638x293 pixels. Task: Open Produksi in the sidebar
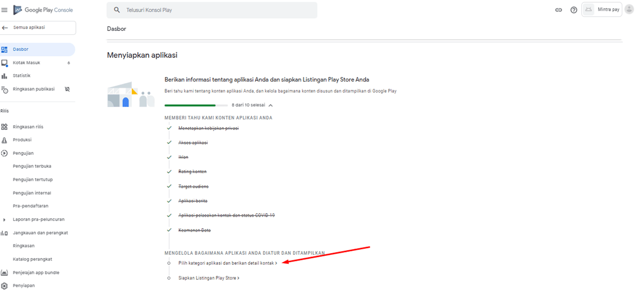tap(22, 140)
